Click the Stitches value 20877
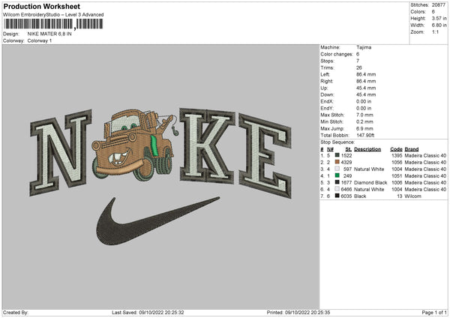 439,5
